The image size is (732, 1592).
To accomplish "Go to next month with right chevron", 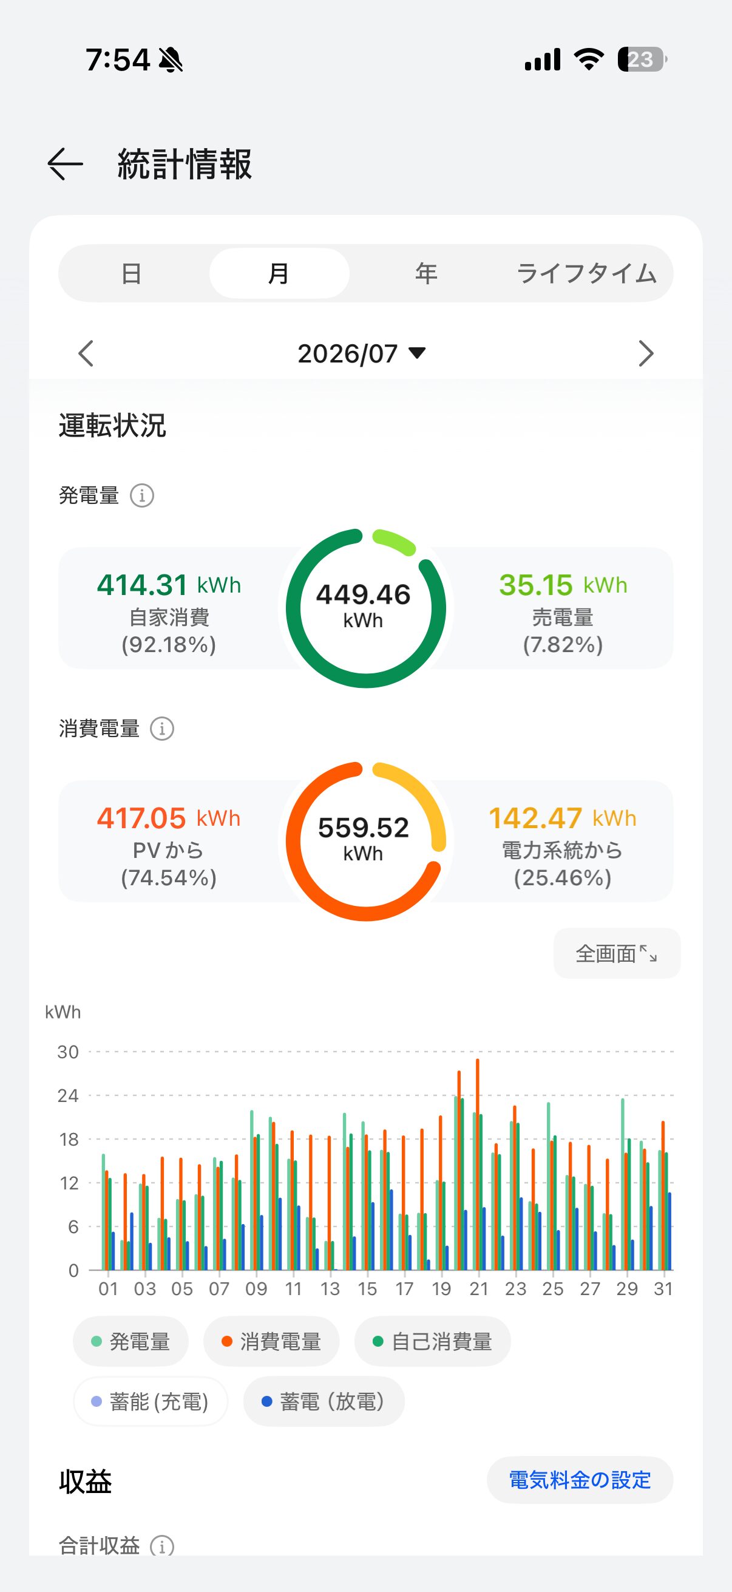I will [x=646, y=353].
